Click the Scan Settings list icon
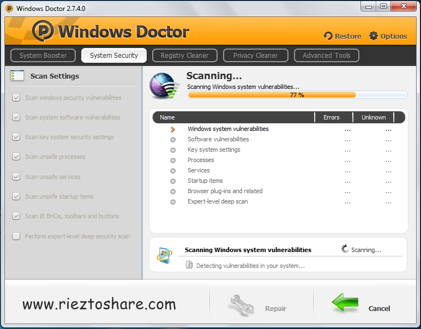Viewport: 421px width, 329px height. tap(17, 75)
